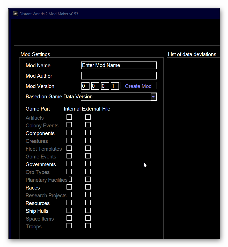Image resolution: width=228 pixels, height=247 pixels.
Task: Click the 'List of data deviations:' heading
Action: coord(193,54)
